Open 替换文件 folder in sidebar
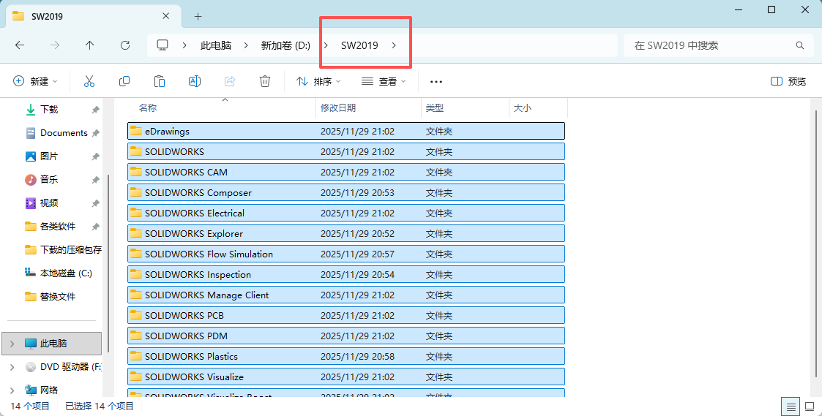 [58, 297]
